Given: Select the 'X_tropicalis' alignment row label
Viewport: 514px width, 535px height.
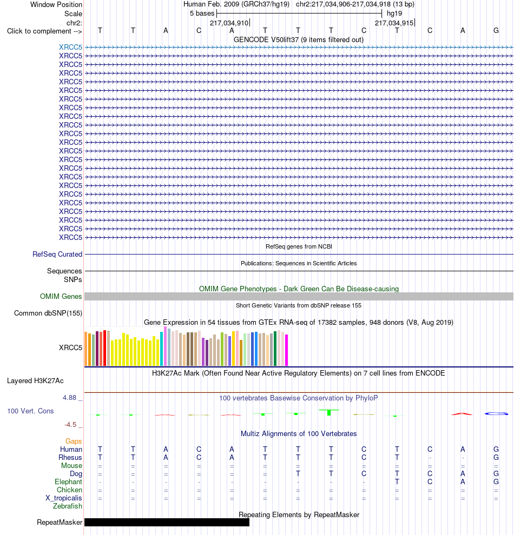Looking at the screenshot, I should click(64, 498).
